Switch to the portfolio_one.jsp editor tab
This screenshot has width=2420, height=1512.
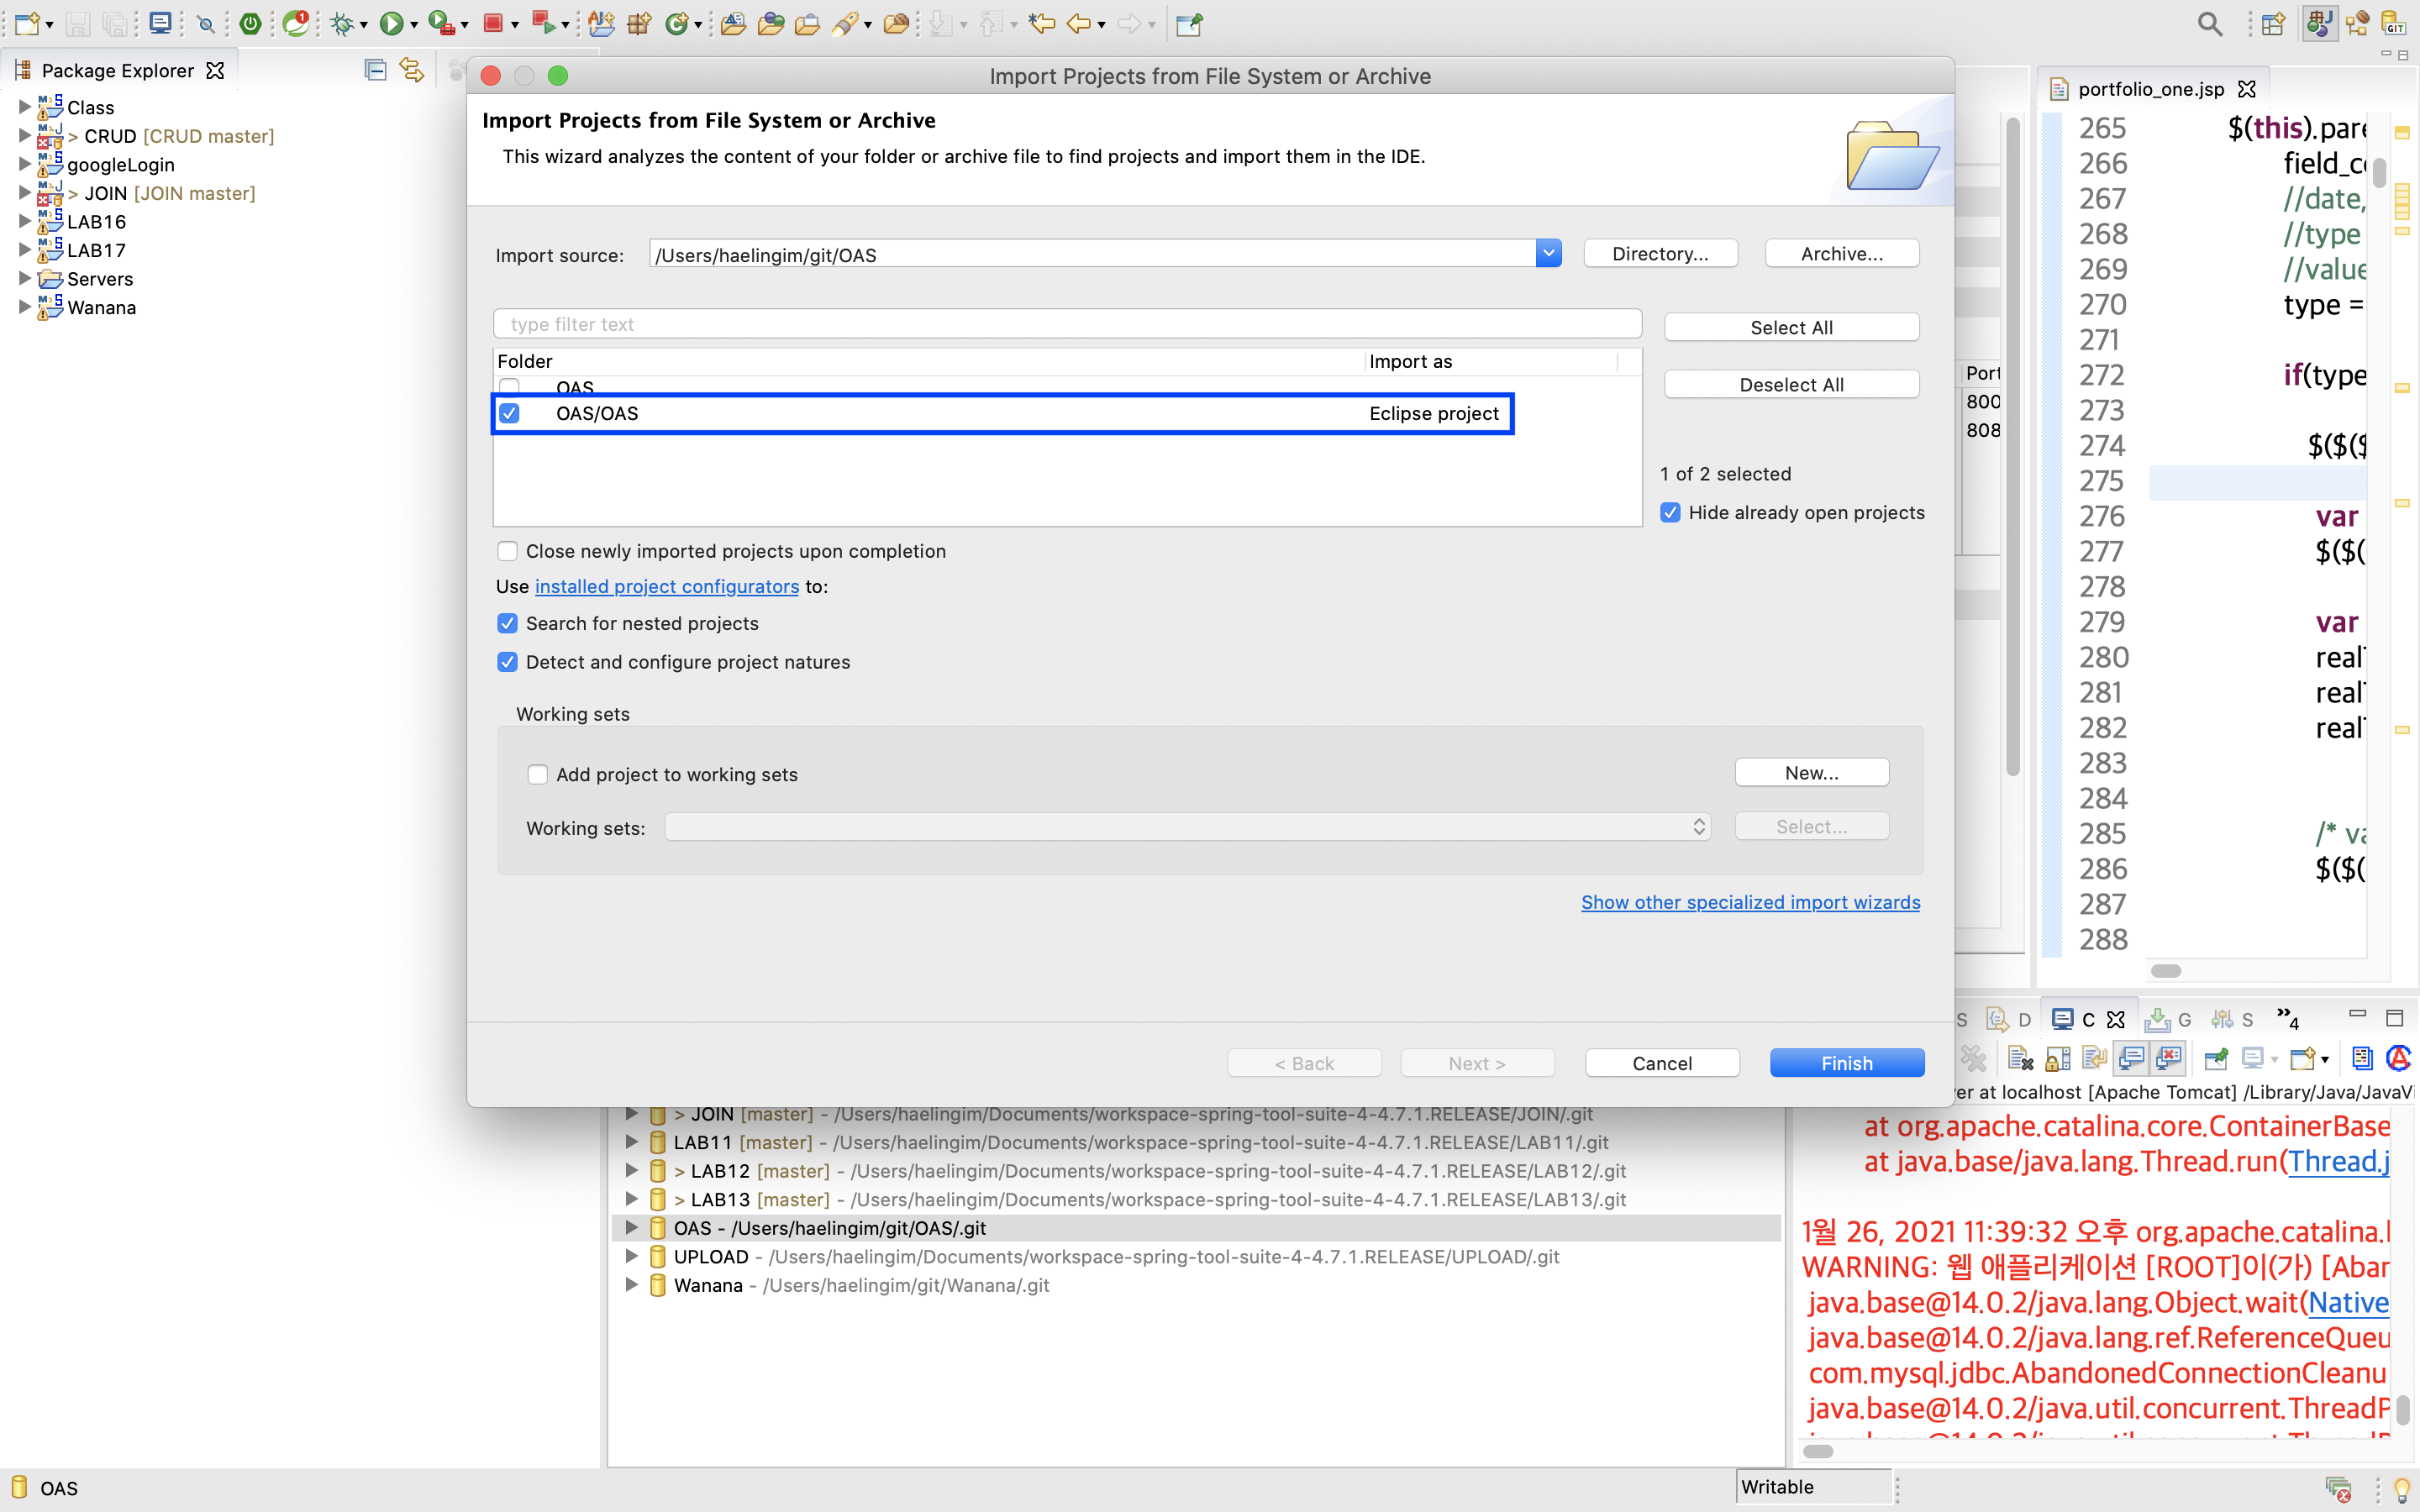2150,89
